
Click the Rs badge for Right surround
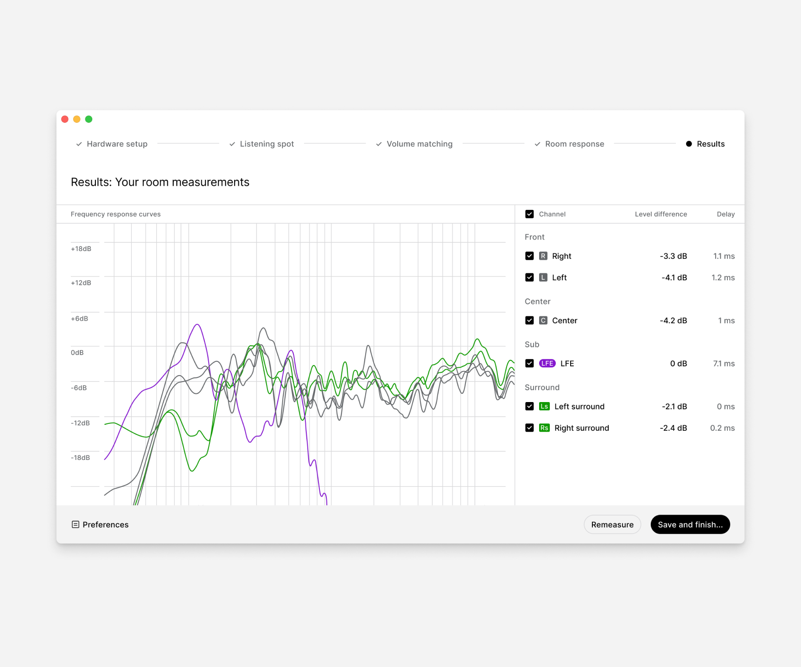point(544,428)
